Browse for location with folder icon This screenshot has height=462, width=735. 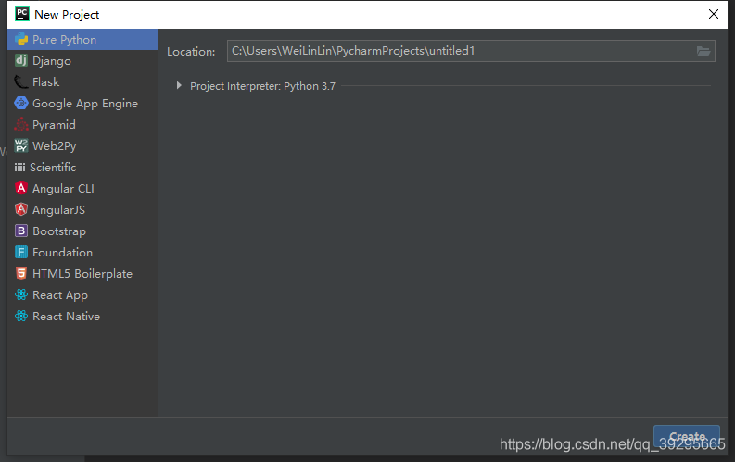(x=703, y=52)
